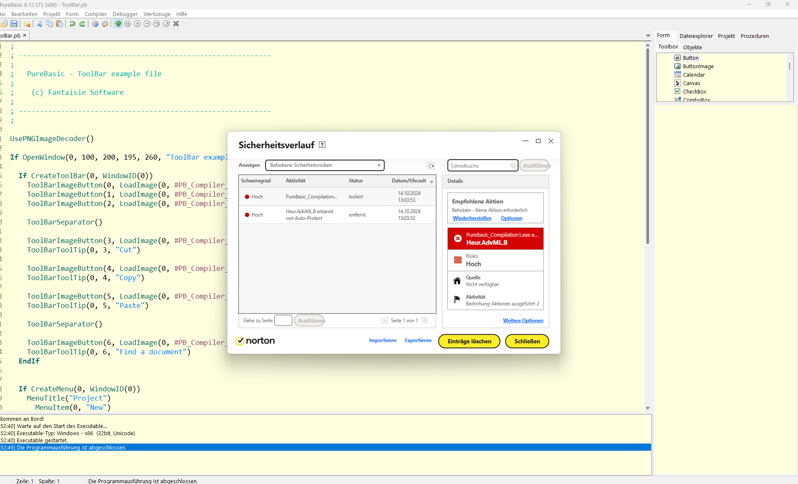Click the Cut scissors icon

click(40, 24)
